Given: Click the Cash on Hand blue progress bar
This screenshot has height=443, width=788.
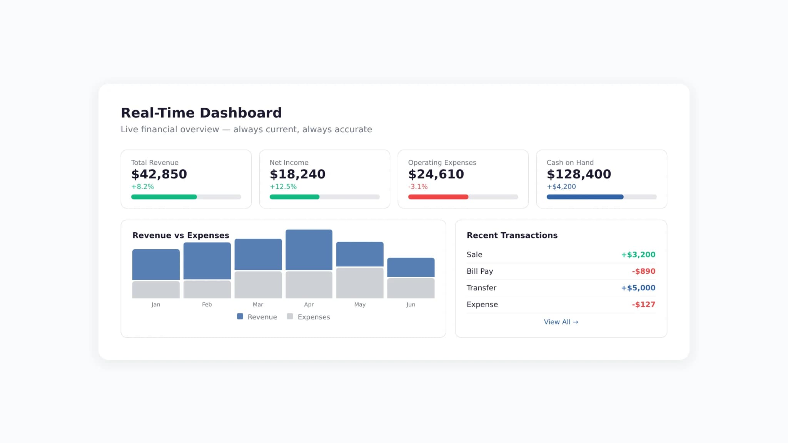Looking at the screenshot, I should (585, 197).
